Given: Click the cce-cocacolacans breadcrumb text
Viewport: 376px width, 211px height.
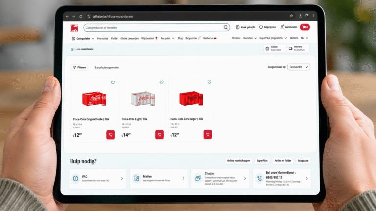Looking at the screenshot, I should click(x=85, y=49).
